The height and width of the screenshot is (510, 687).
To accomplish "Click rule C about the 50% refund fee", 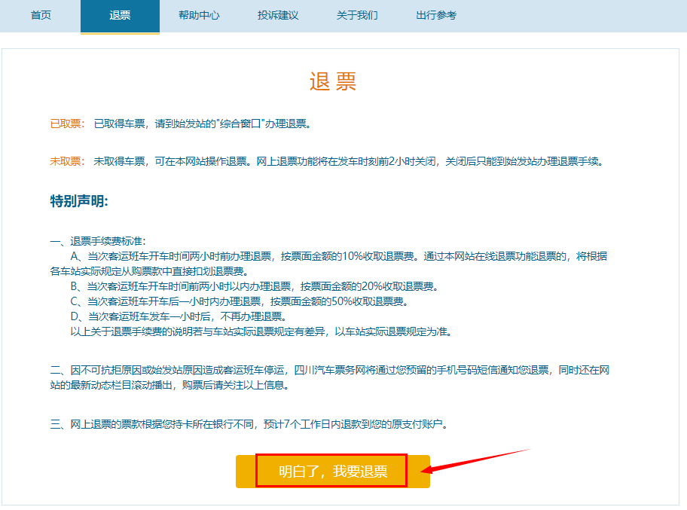I will [x=247, y=301].
